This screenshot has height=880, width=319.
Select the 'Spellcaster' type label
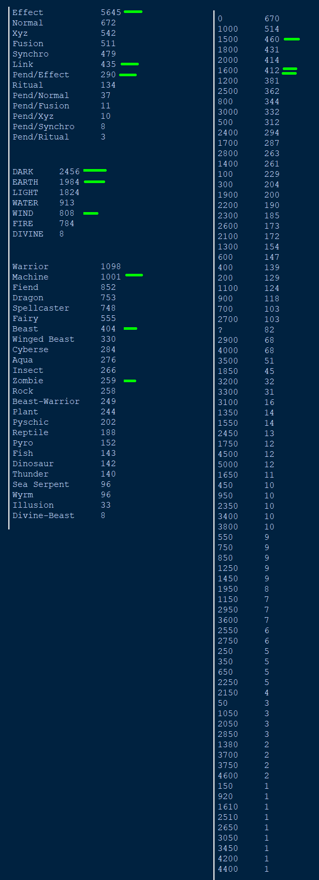pos(41,308)
